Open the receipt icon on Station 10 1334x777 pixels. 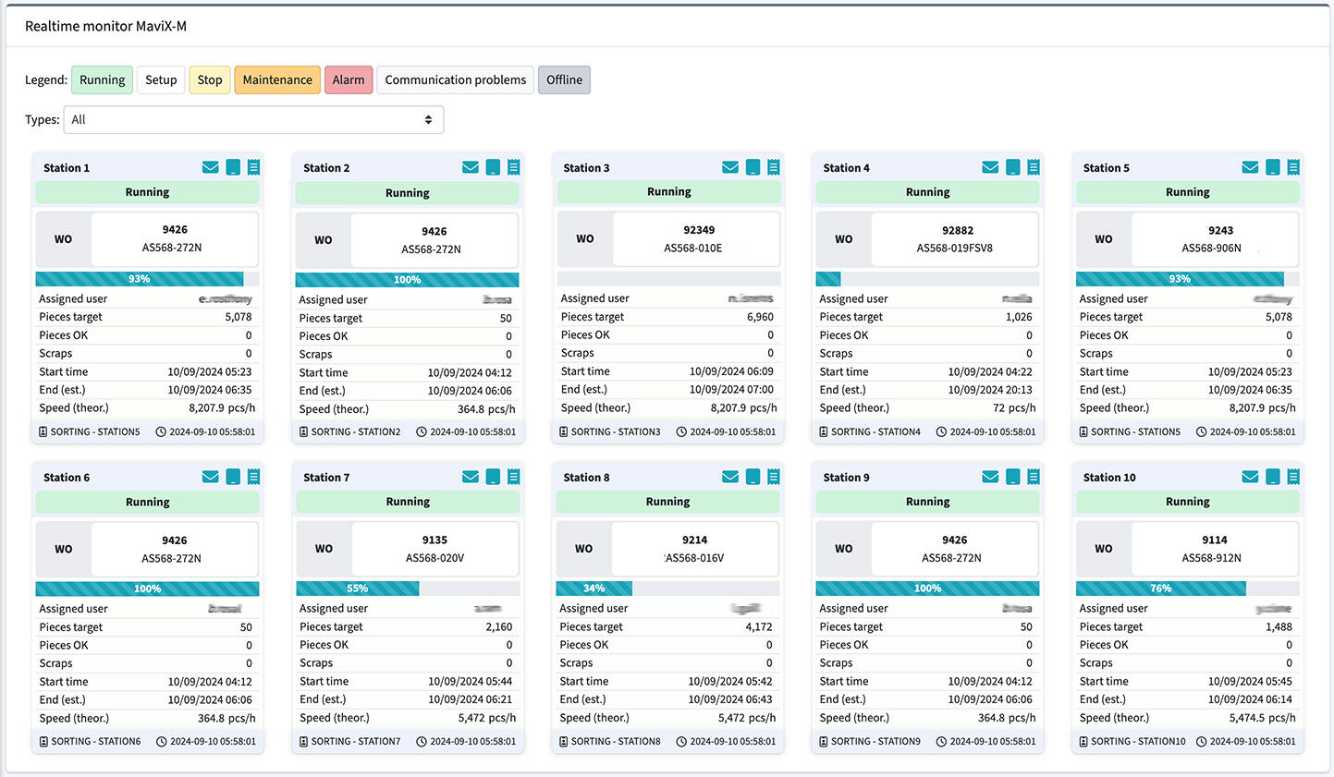click(x=1293, y=477)
